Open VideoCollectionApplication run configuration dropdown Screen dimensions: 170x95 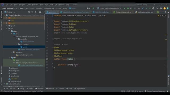pyautogui.click(x=109, y=8)
